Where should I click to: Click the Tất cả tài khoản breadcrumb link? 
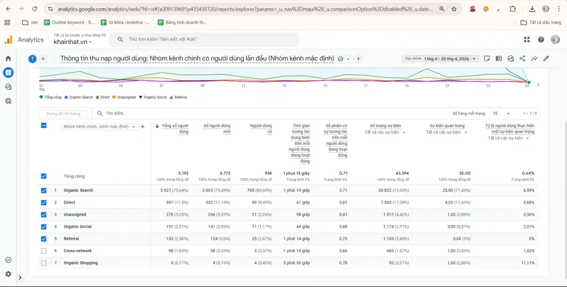point(66,35)
